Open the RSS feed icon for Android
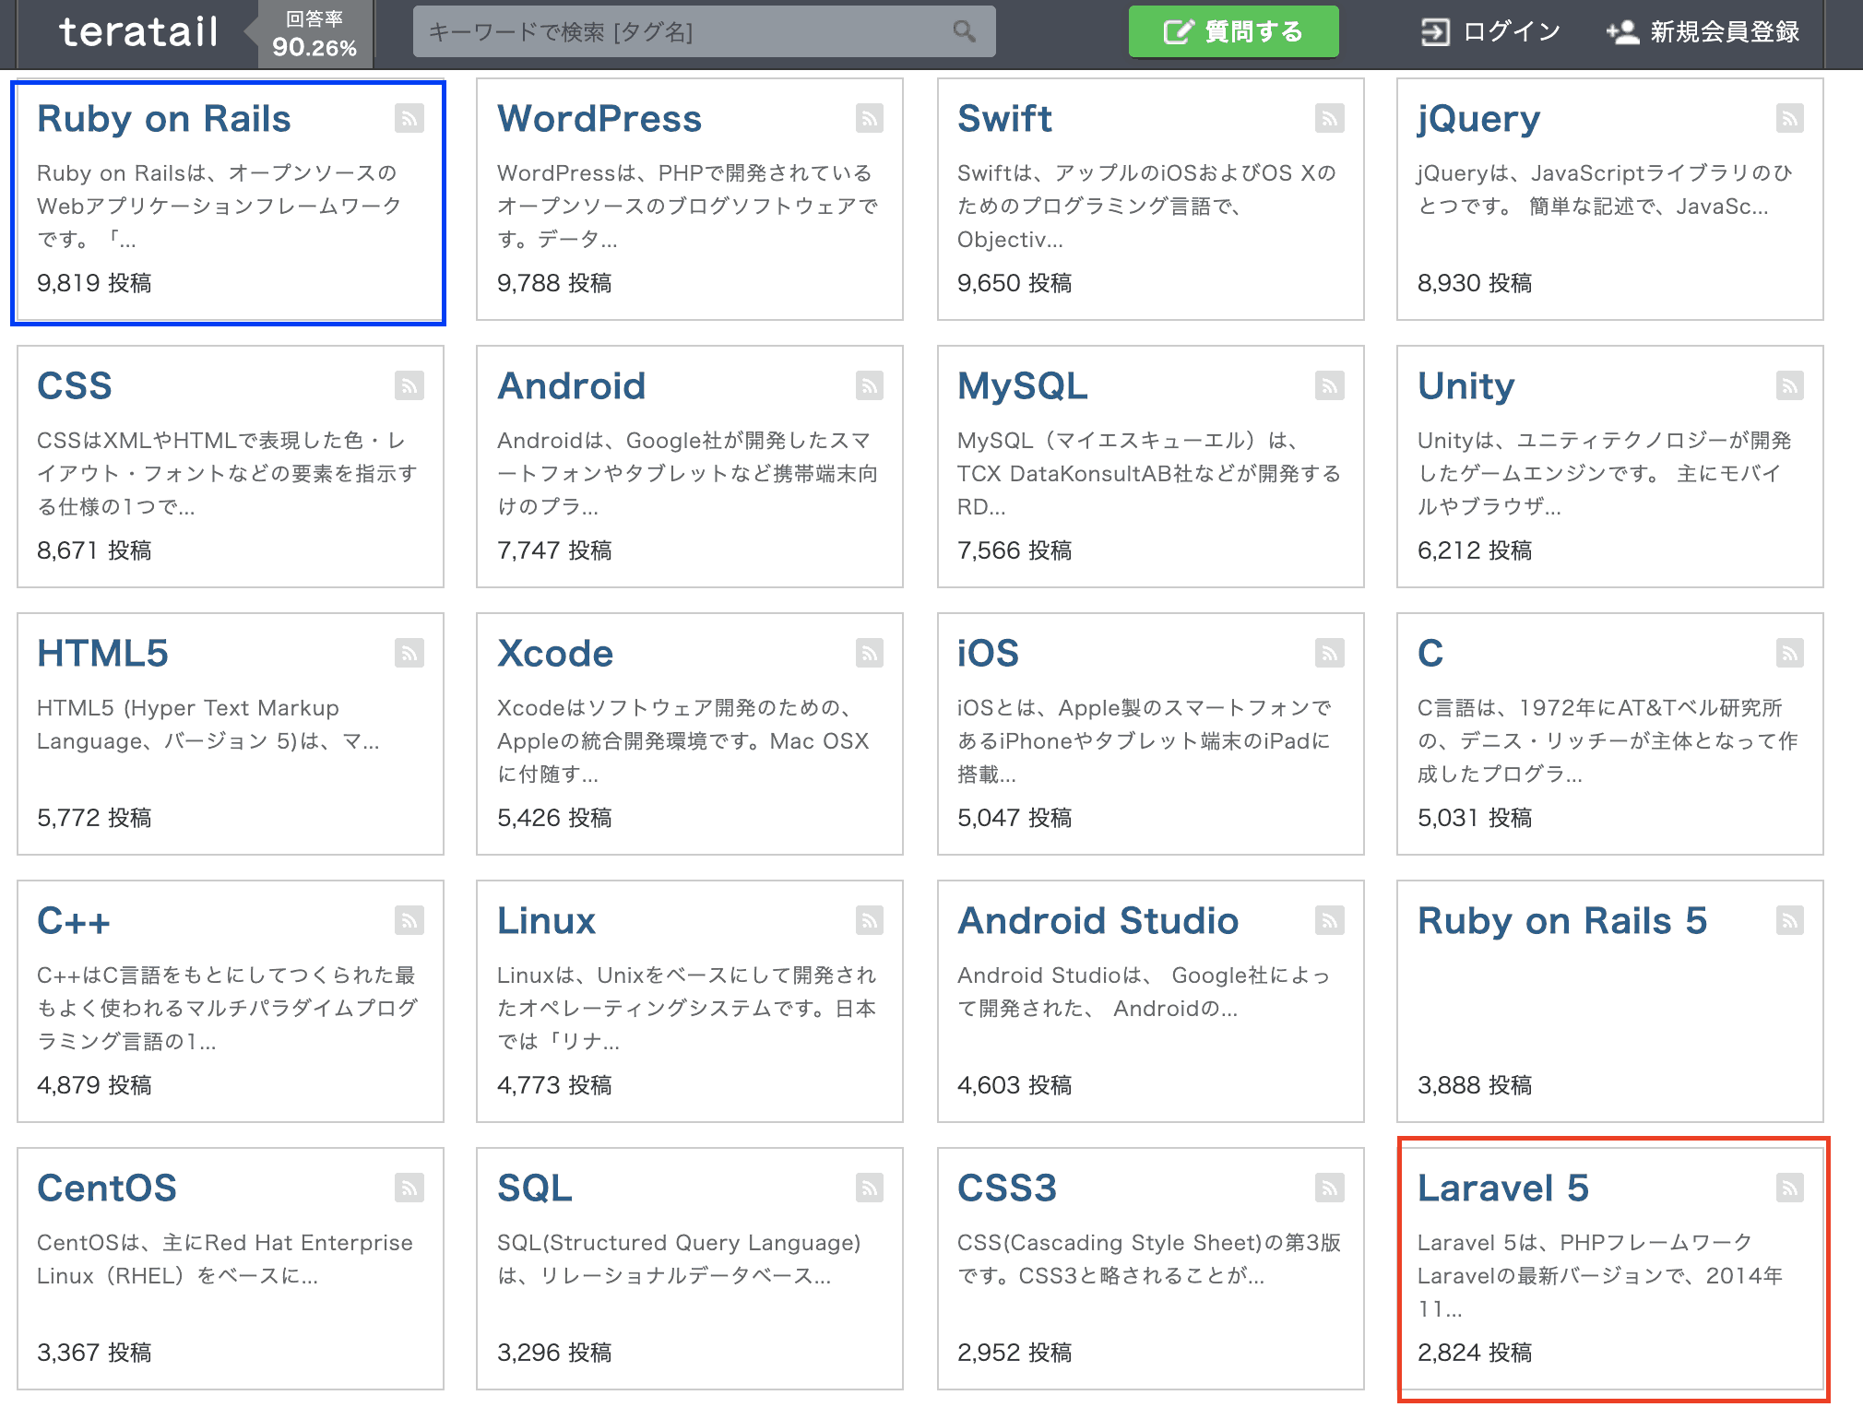This screenshot has width=1863, height=1407. click(870, 385)
